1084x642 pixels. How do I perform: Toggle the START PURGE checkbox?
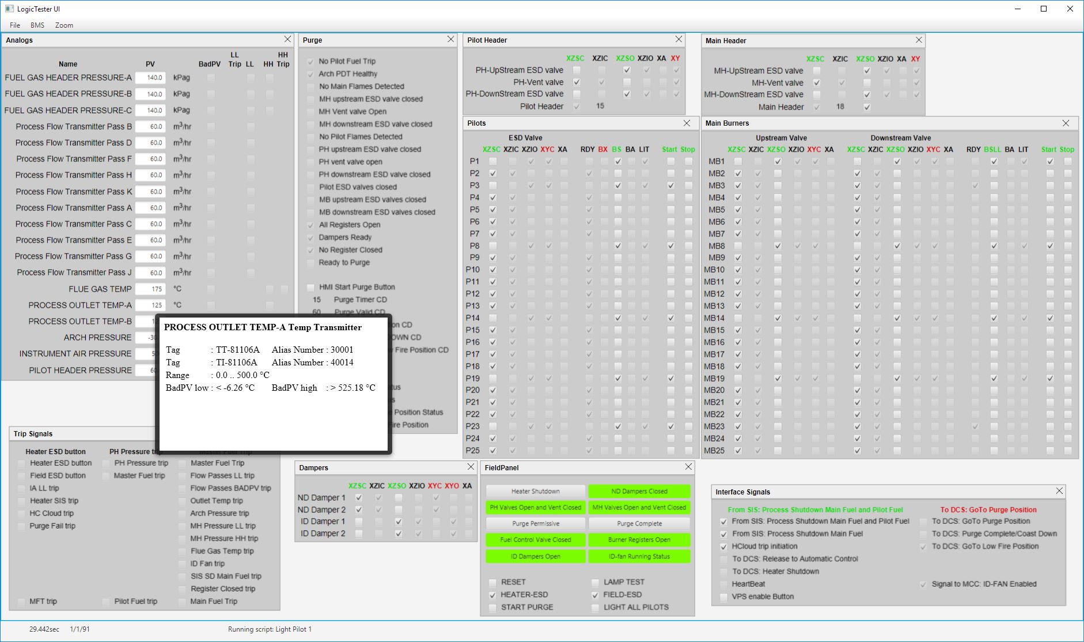coord(492,607)
